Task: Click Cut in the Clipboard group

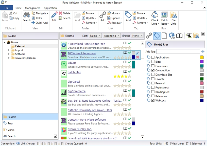Action: (13, 13)
